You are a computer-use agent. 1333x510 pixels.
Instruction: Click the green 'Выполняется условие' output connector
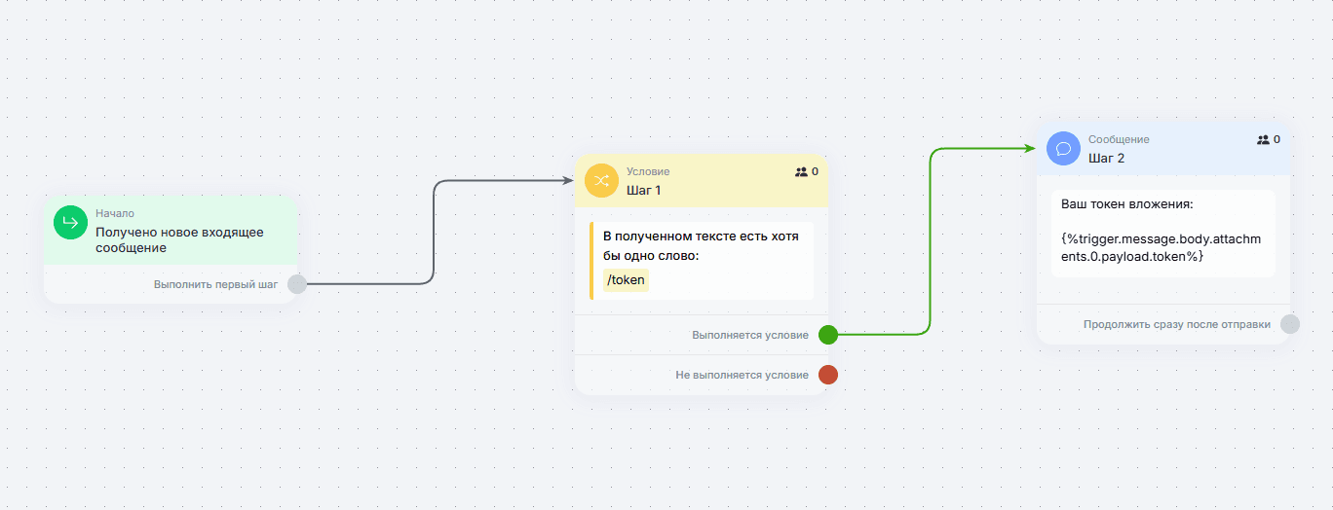(x=828, y=335)
